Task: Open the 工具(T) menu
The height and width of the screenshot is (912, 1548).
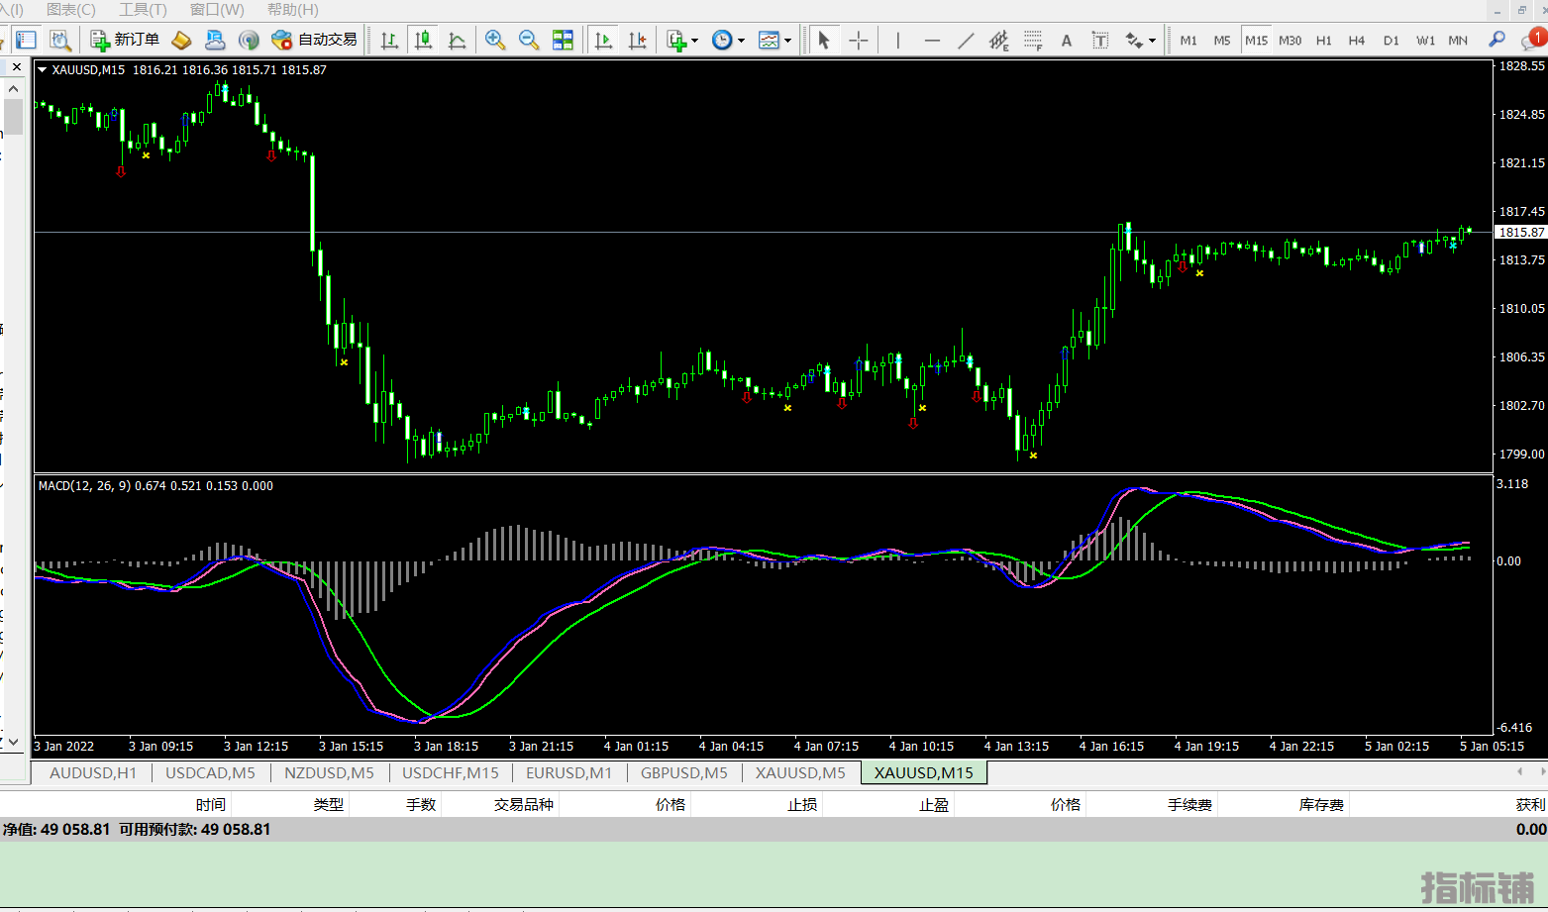Action: pos(143,10)
